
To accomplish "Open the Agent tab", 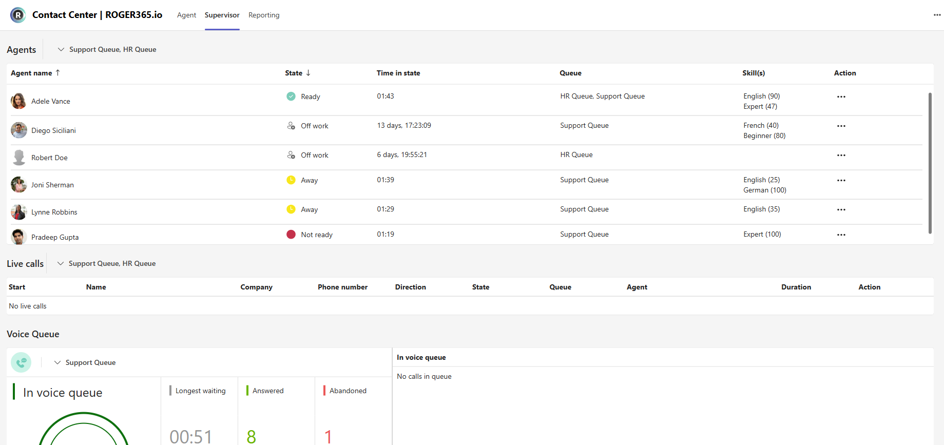I will [186, 15].
